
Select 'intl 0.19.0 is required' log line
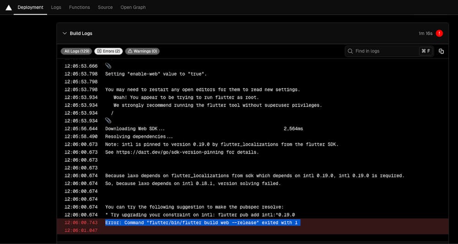[255, 176]
